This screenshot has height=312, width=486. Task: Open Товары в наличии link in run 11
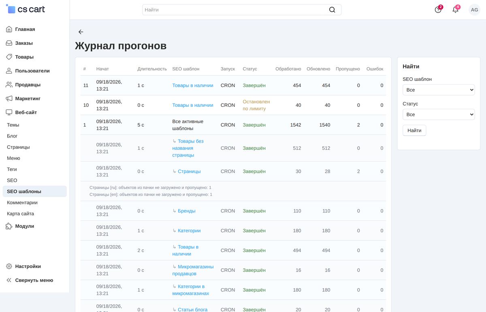point(193,85)
